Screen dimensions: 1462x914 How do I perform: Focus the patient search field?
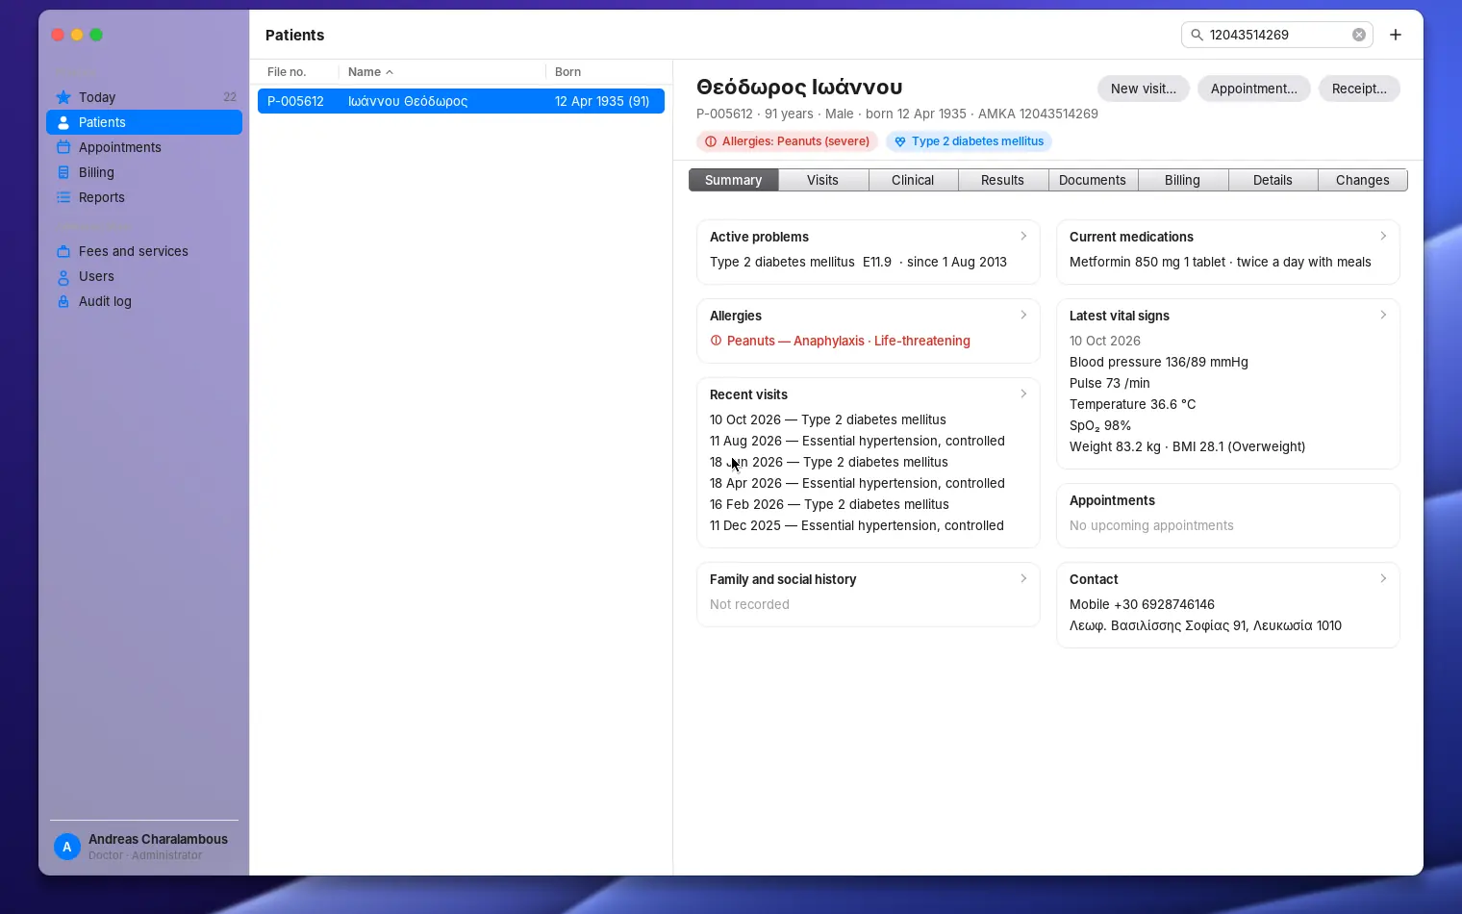coord(1276,35)
